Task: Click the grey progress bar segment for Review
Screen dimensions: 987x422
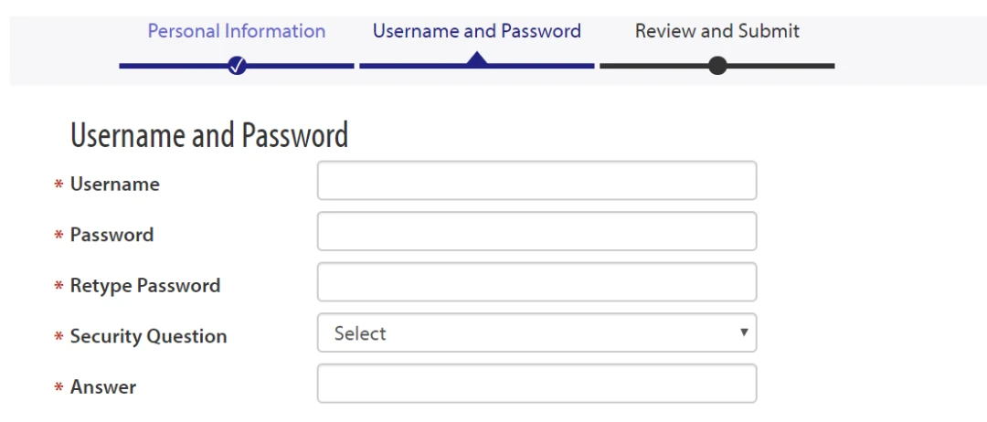Action: click(x=717, y=66)
